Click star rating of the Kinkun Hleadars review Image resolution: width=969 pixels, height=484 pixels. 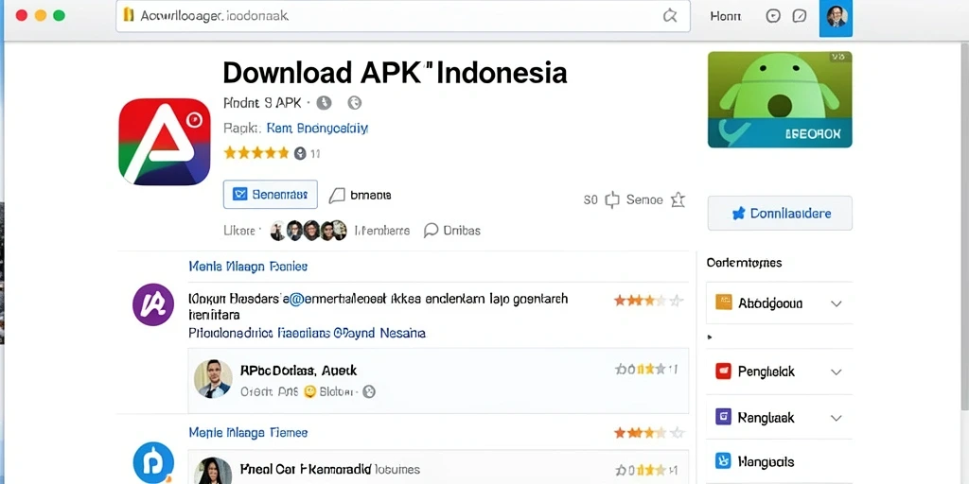[x=649, y=301]
